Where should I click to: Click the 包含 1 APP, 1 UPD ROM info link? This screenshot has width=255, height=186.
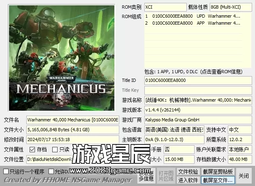point(192,71)
